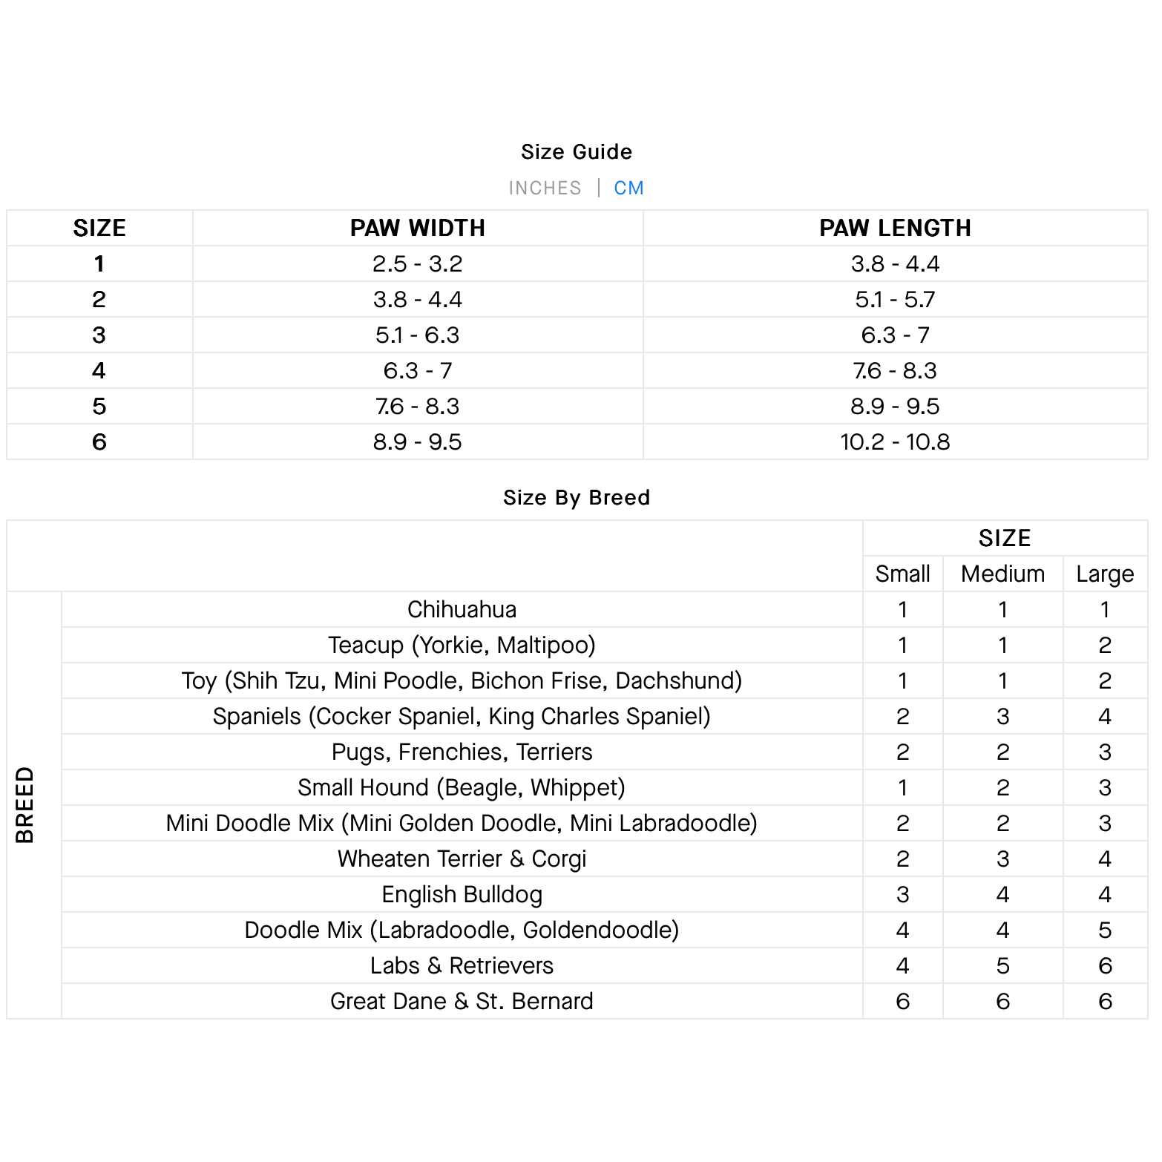The image size is (1162, 1162).
Task: Select the Size By Breed heading
Action: (x=577, y=497)
